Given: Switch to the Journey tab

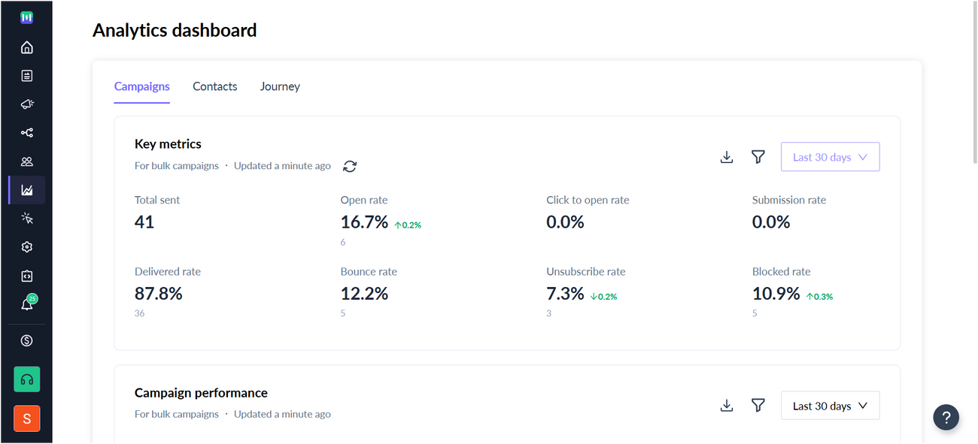Looking at the screenshot, I should coord(280,86).
